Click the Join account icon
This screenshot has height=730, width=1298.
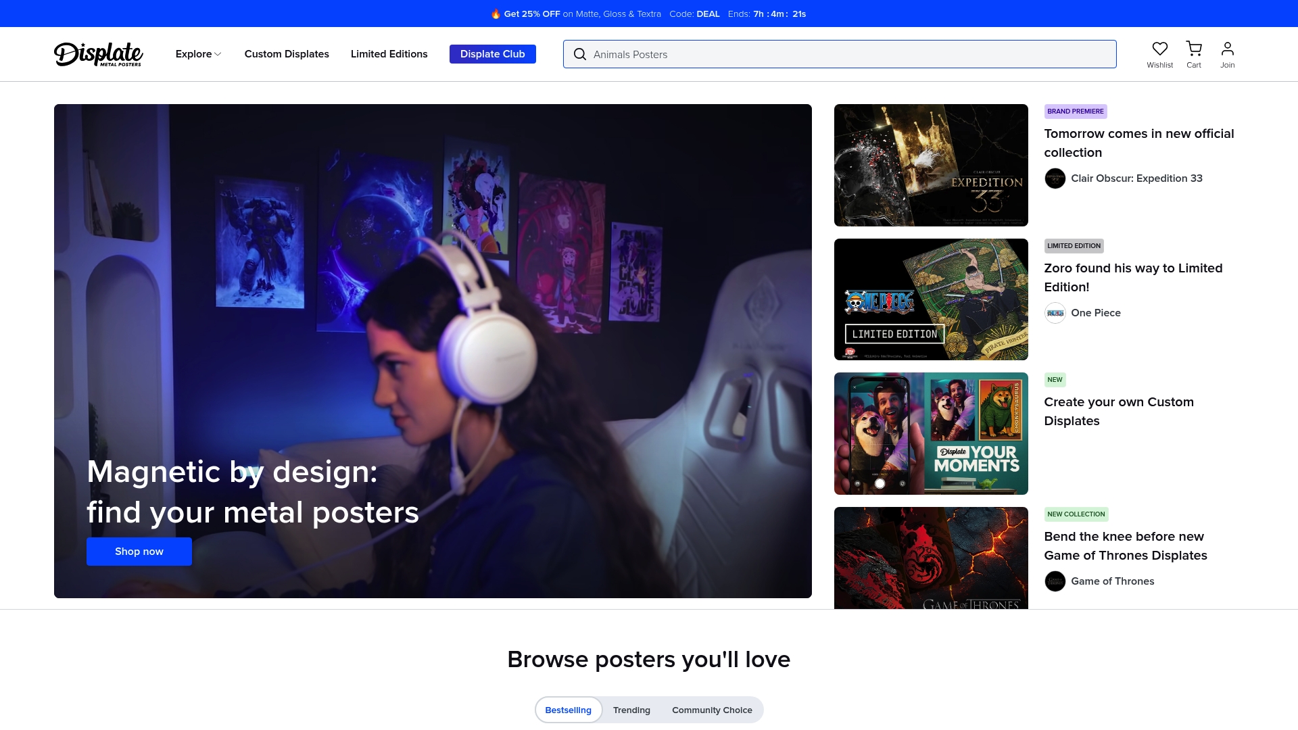(1227, 49)
